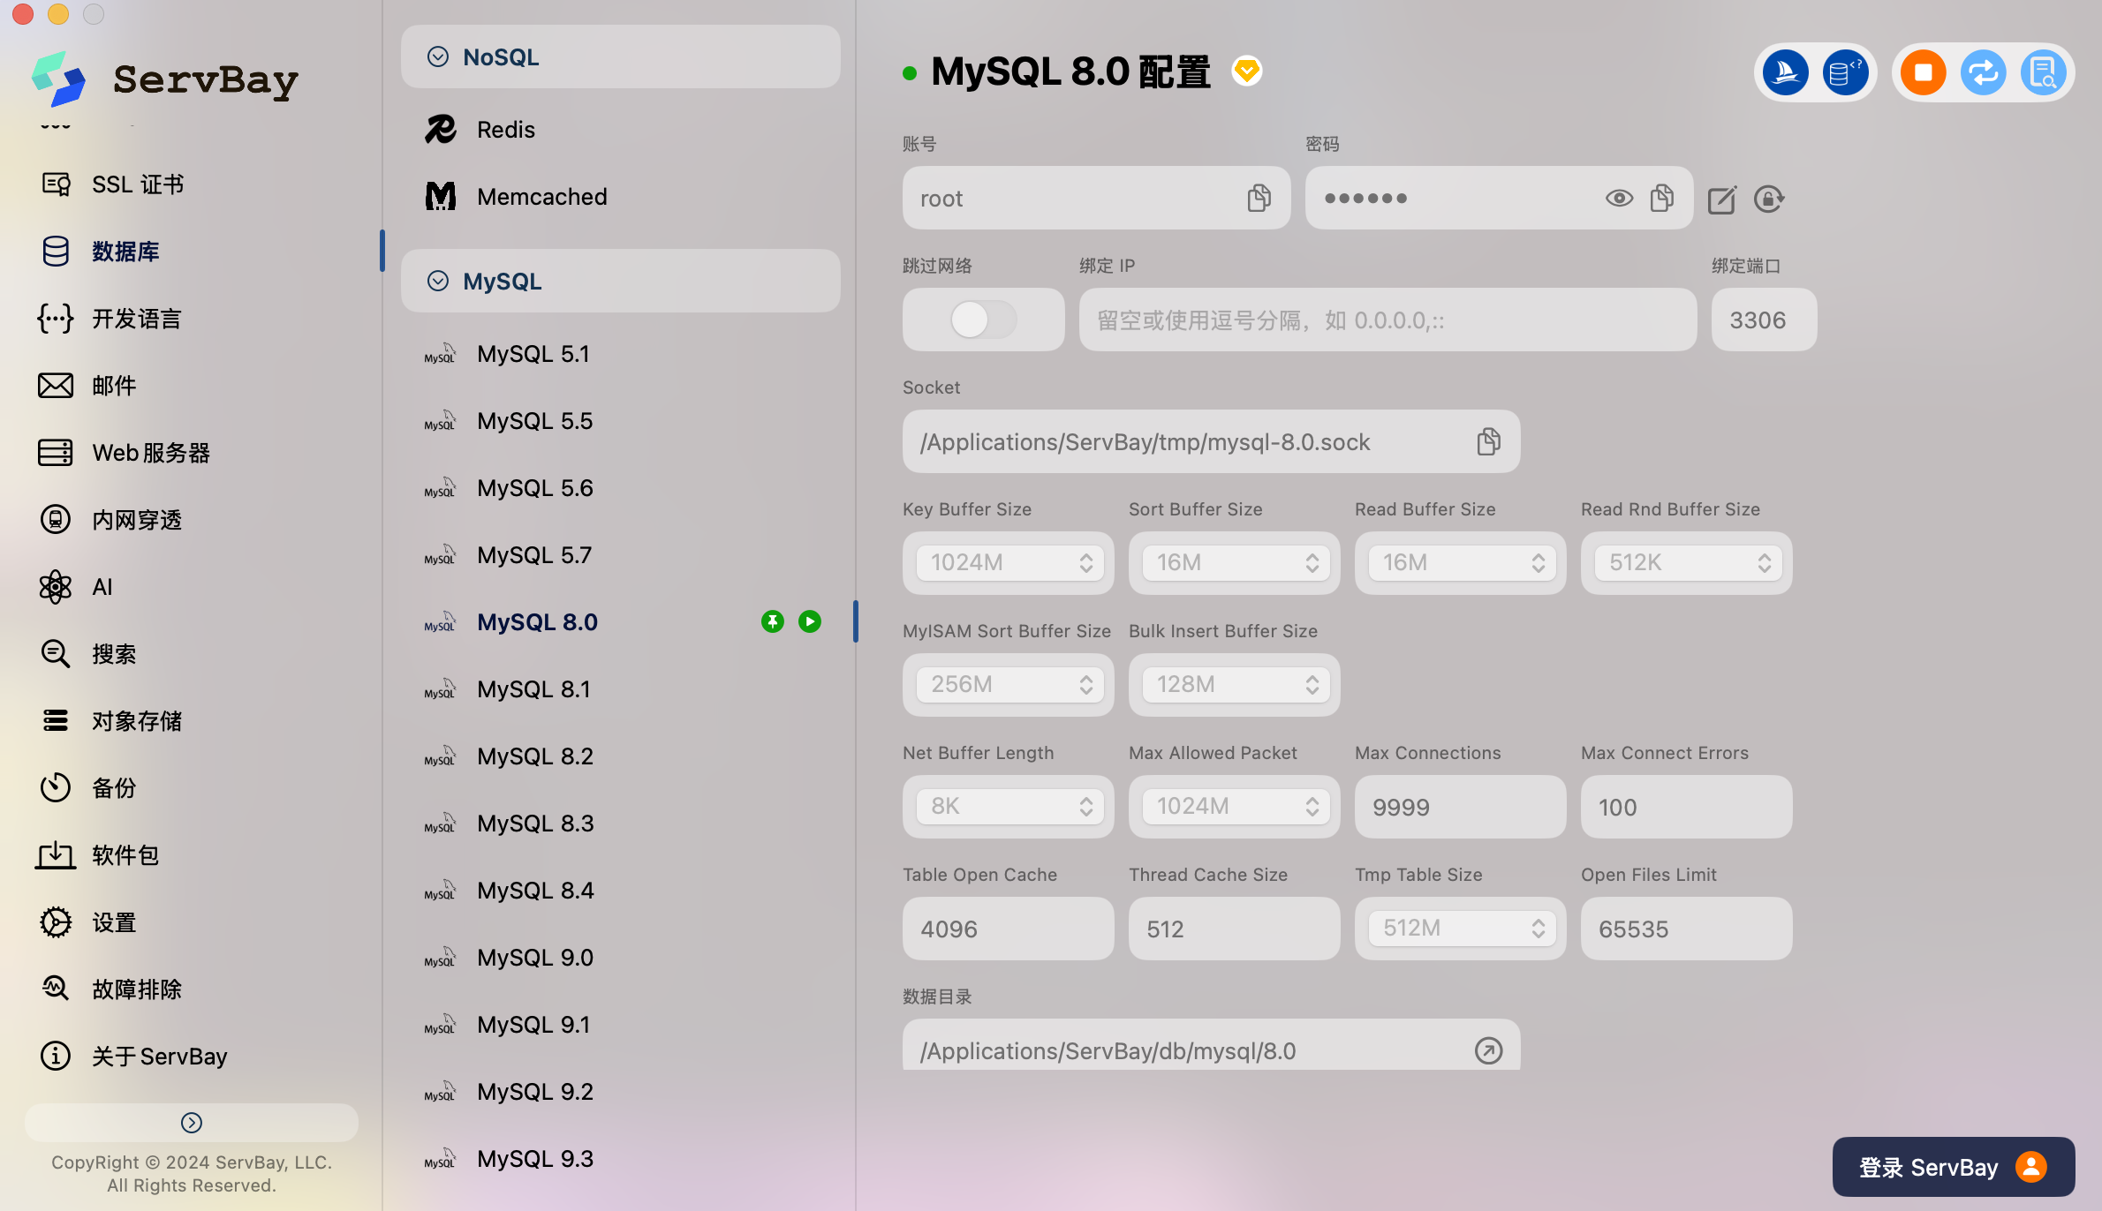Image resolution: width=2102 pixels, height=1211 pixels.
Task: Open the Tmp Table Size dropdown
Action: 1462,928
